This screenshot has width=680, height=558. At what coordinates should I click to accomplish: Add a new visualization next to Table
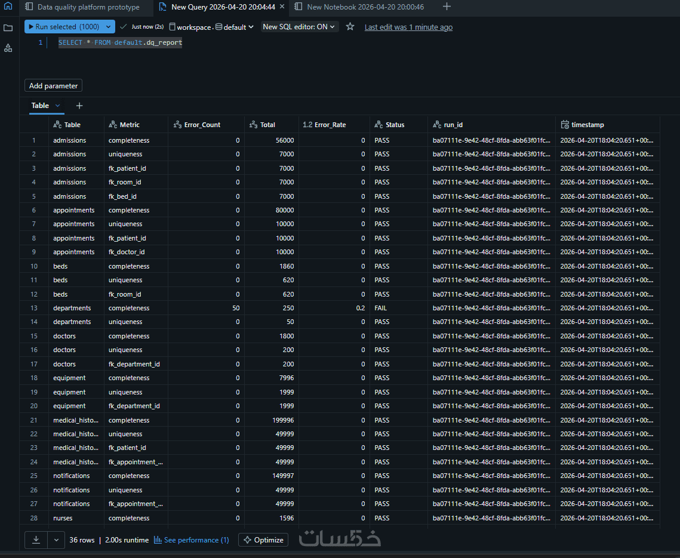click(79, 106)
